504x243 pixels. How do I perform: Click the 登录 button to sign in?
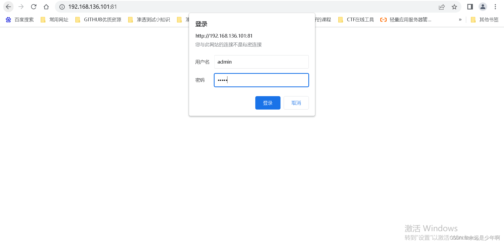click(x=268, y=103)
